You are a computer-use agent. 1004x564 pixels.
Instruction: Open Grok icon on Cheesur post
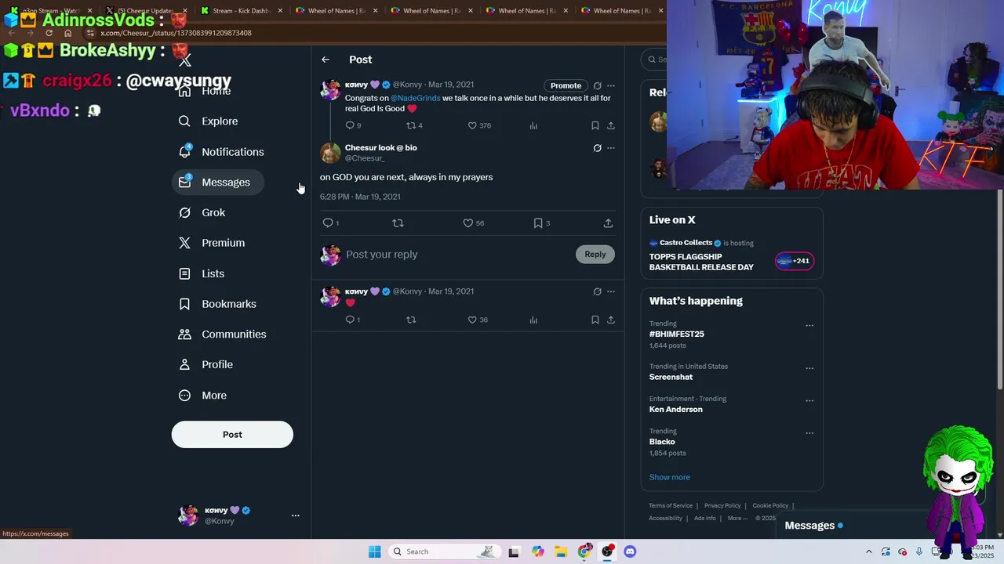(597, 148)
